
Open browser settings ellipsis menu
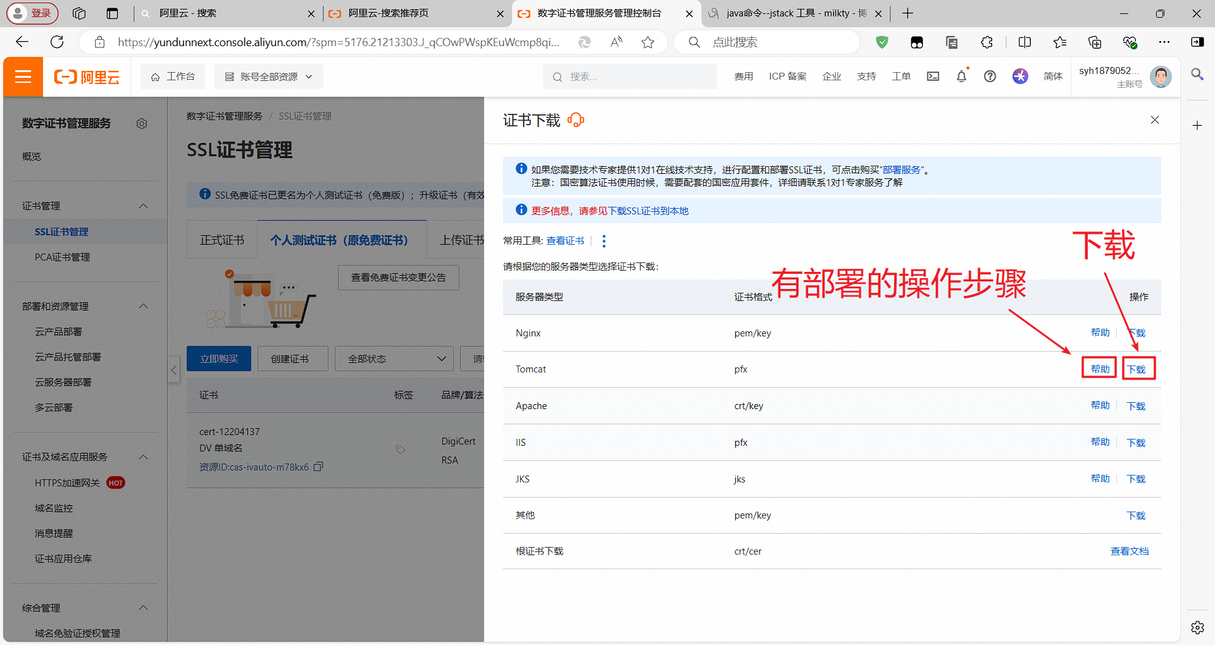tap(1164, 42)
